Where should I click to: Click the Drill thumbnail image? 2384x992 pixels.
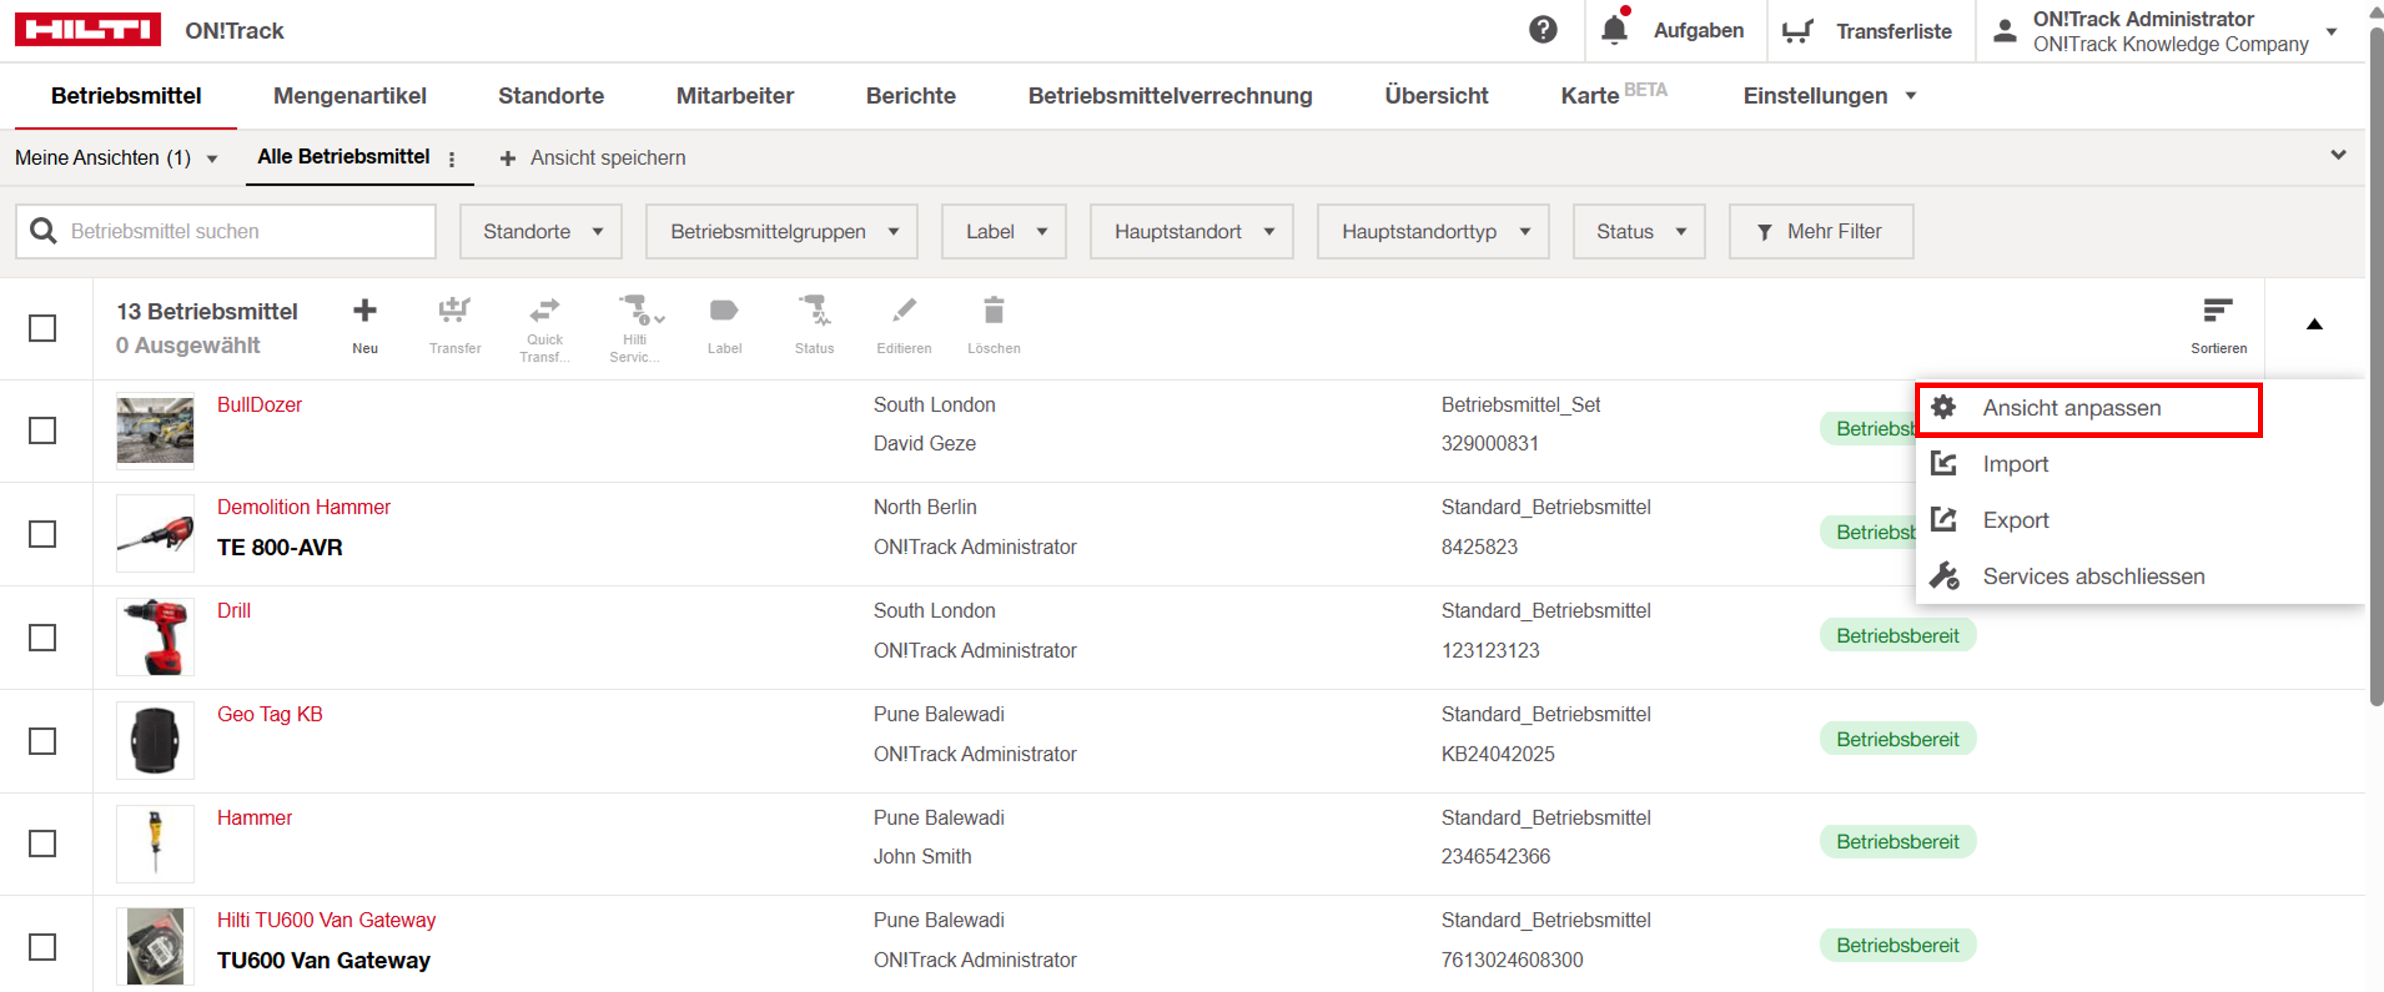click(154, 637)
